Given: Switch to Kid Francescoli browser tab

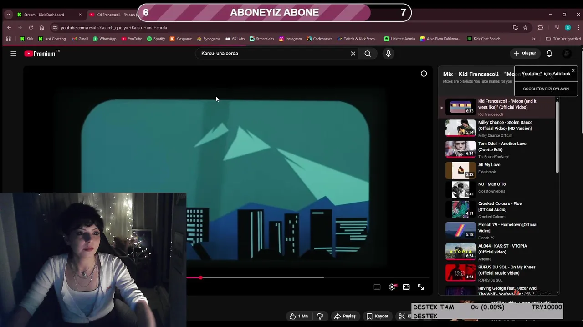Looking at the screenshot, I should [x=114, y=15].
